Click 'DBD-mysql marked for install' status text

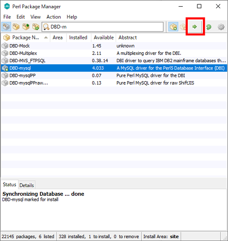coord(30,200)
